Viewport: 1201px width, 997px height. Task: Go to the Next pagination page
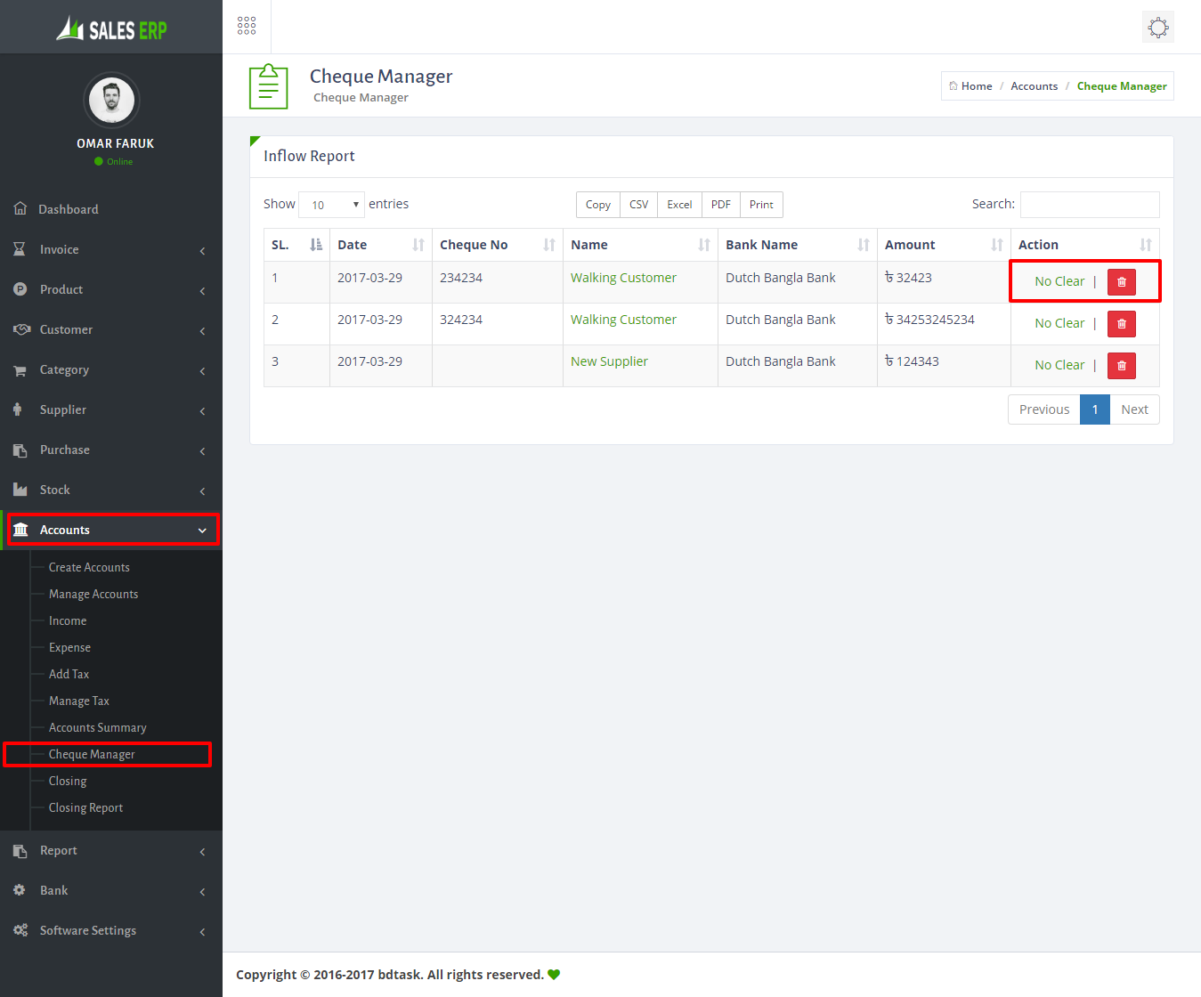pos(1133,409)
